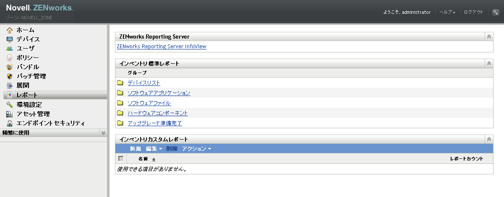Screen dimensions: 504x197
Task: Click the Reports (レポート) icon in sidebar
Action: (10, 95)
